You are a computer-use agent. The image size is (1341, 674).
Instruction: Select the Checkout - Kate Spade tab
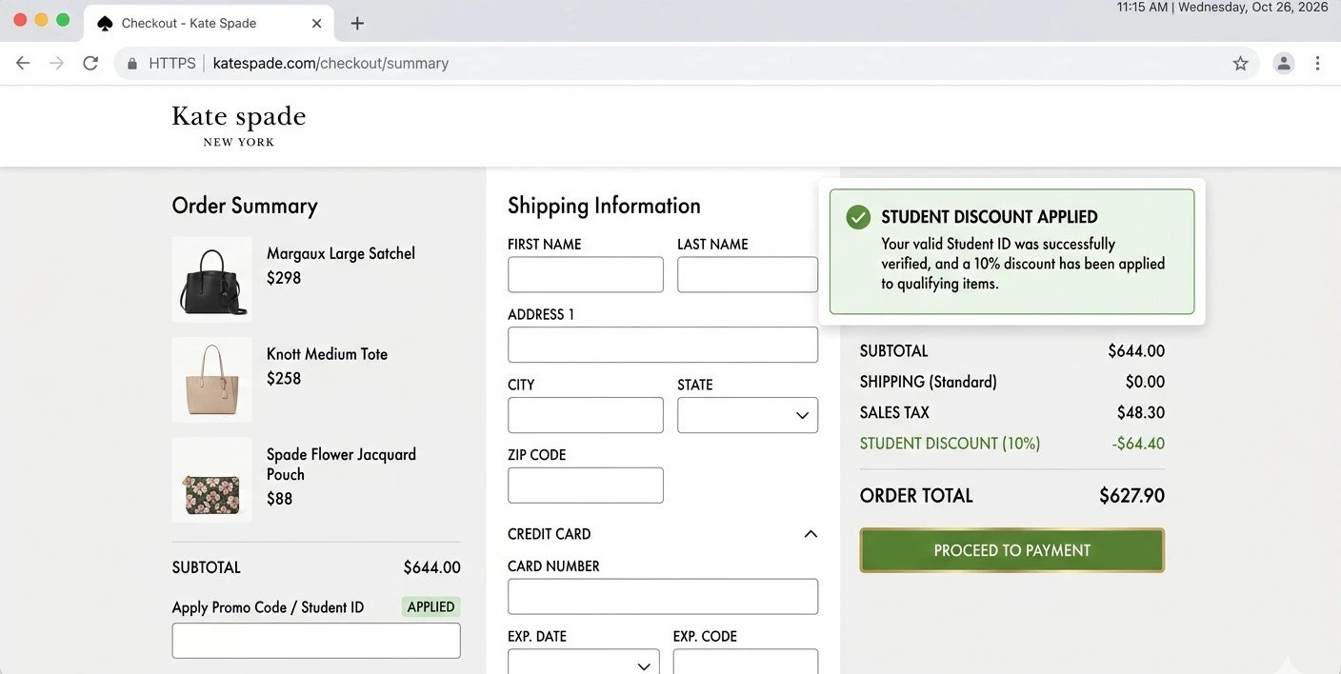click(189, 24)
